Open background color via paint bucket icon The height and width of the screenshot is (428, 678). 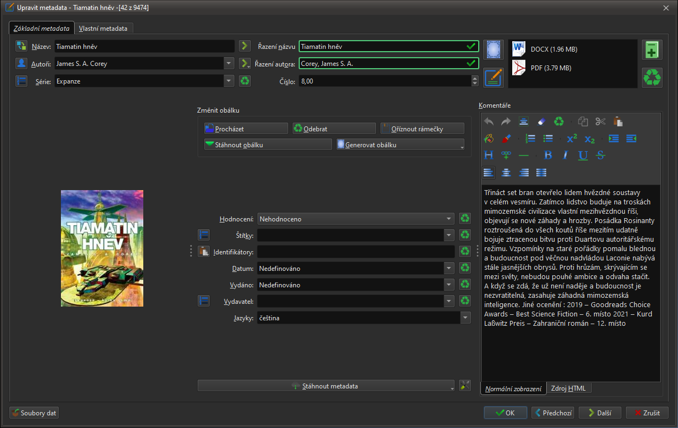[x=489, y=138]
